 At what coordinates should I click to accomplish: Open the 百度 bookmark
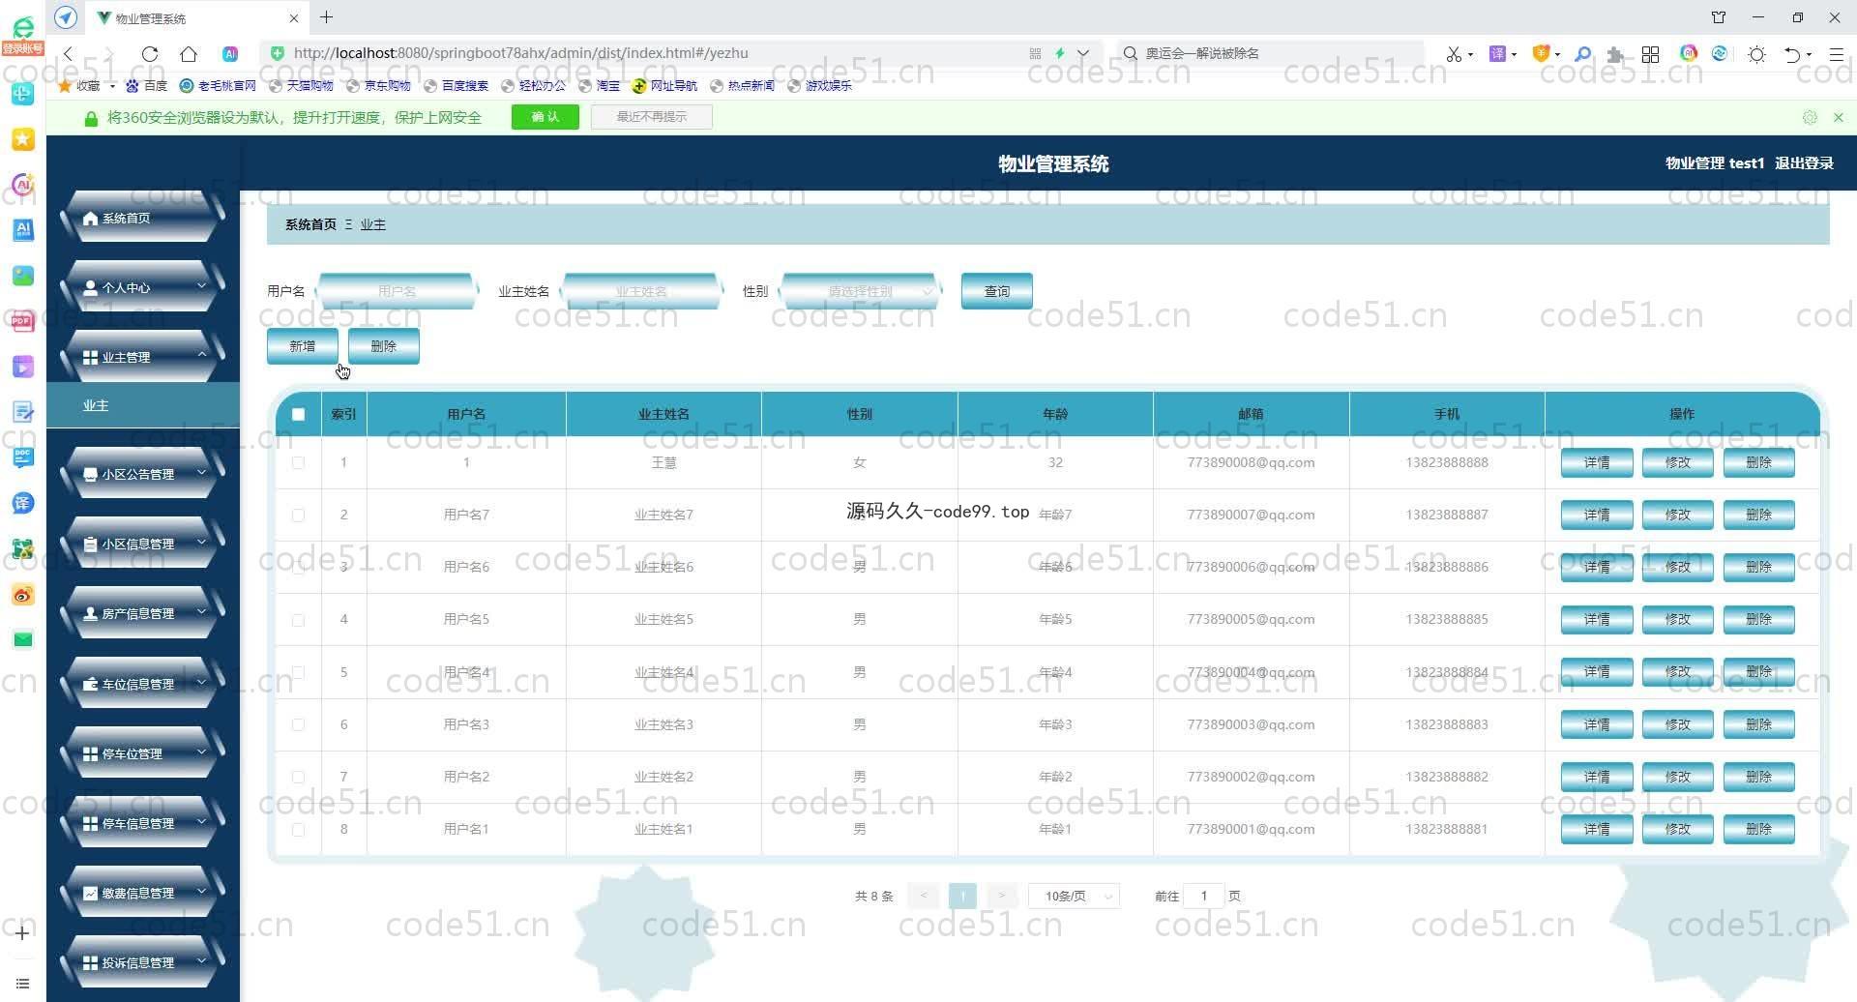147,86
